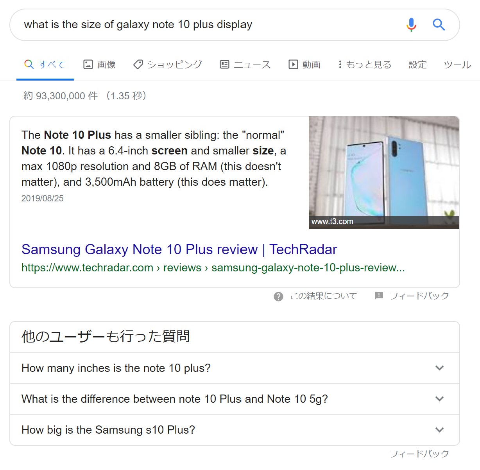Click into the search query text field
This screenshot has width=480, height=470.
(x=207, y=25)
